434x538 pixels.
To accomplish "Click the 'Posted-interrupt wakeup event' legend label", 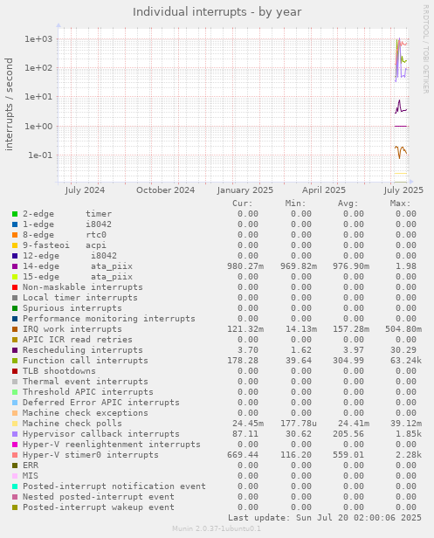I will pyautogui.click(x=99, y=507).
